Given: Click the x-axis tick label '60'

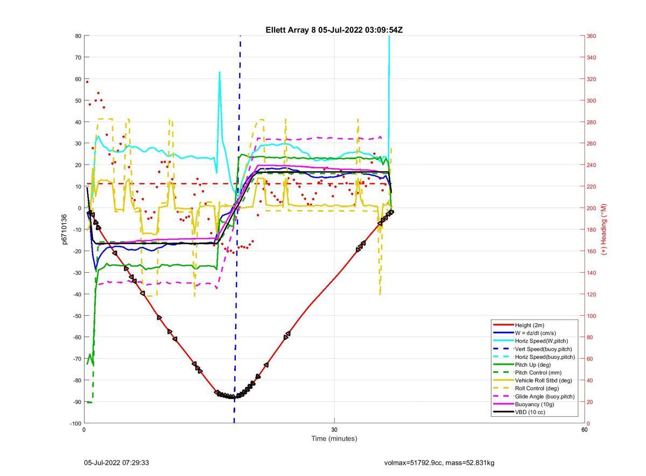Looking at the screenshot, I should (x=584, y=430).
